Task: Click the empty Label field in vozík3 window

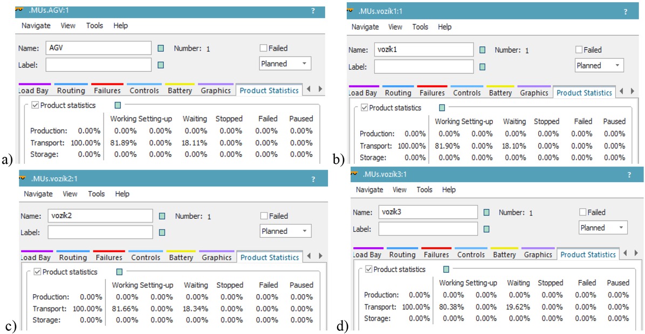Action: click(428, 228)
